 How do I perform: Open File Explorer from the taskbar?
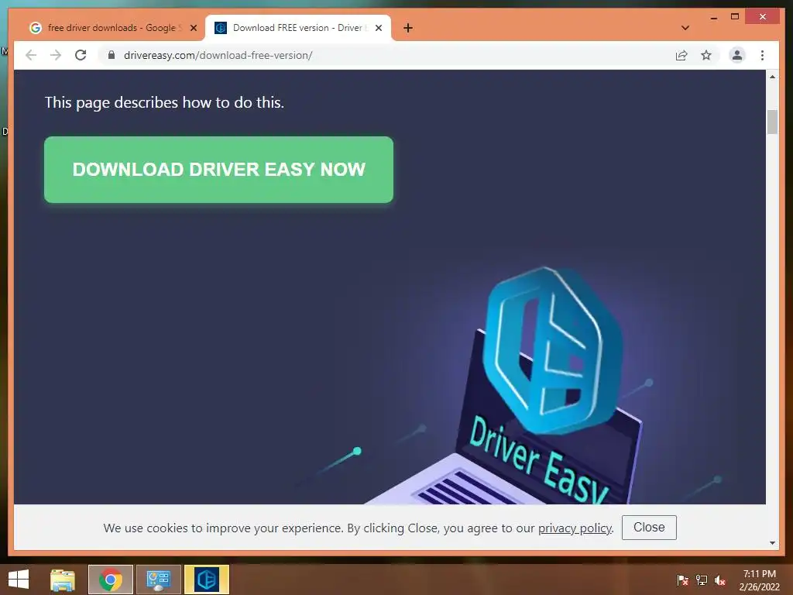click(x=63, y=580)
